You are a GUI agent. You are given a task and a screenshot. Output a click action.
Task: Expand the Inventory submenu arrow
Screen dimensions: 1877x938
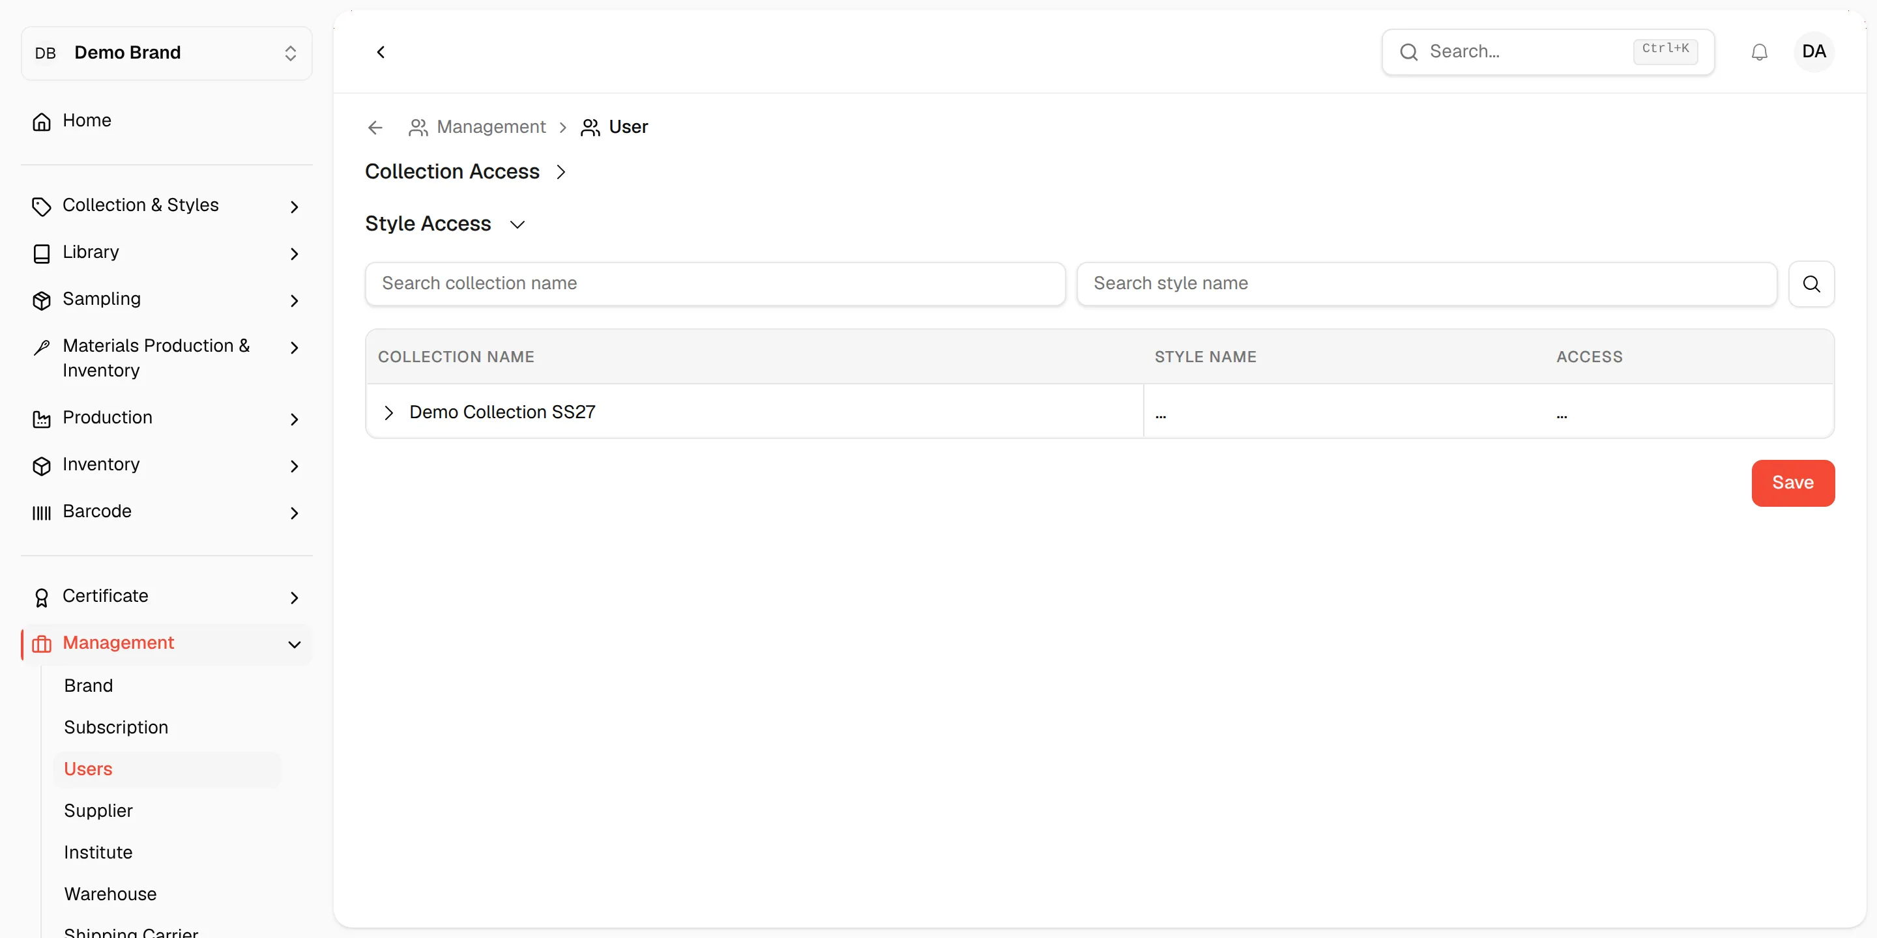(x=294, y=465)
